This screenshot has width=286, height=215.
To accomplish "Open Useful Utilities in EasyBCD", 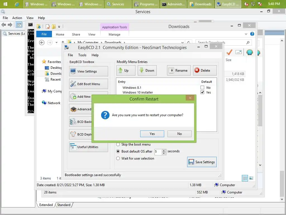I will 89,147.
